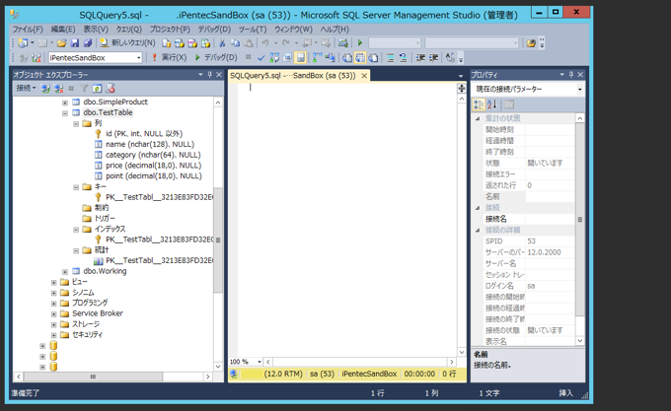Collapse the 列 folder
Screen dimensions: 671x411
click(76, 124)
